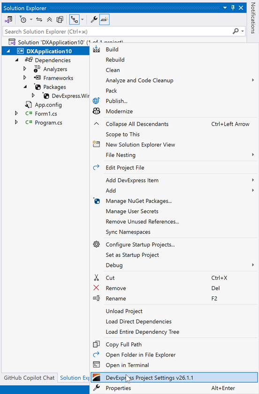Viewport: 259px width, 394px height.
Task: Click Edit Project File arrow icon
Action: pyautogui.click(x=96, y=167)
